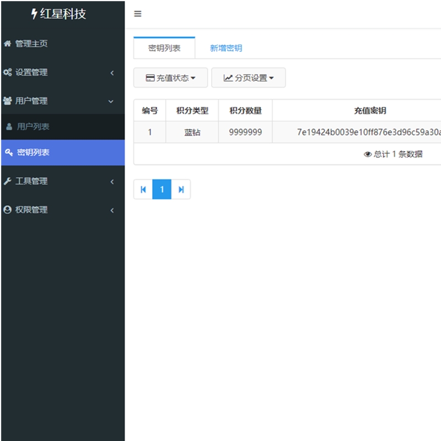Expand the 权限管理 chevron arrow

(112, 210)
